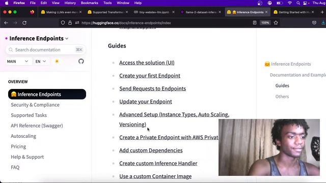Screen dimensions: 326x183
Task: Jump to Documentation and Examples outline entry
Action: click(x=297, y=75)
